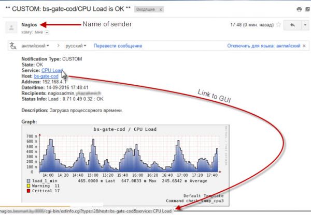Click the translate icon in translation bar
Viewport: 311px width, 215px height.
(13, 46)
